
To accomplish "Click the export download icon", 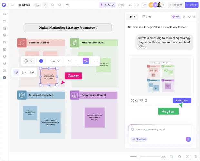I will pyautogui.click(x=45, y=5).
